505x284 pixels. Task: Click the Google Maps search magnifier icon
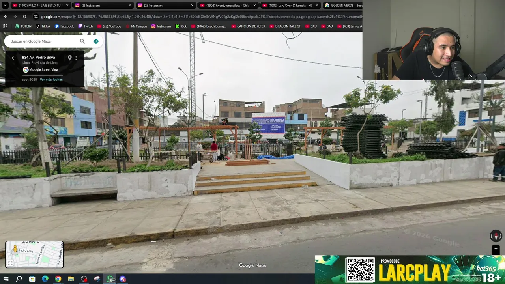click(82, 41)
